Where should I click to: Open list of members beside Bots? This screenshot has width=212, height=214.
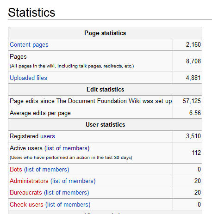(x=47, y=170)
